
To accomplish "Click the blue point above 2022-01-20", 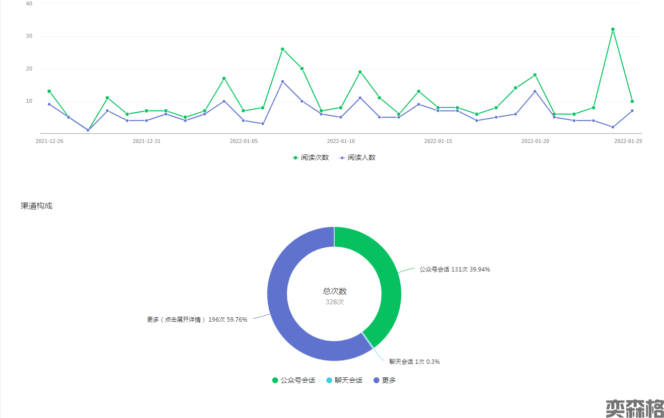I will (x=535, y=91).
